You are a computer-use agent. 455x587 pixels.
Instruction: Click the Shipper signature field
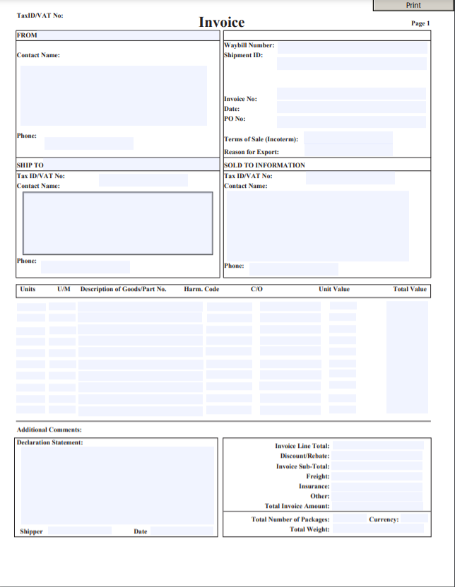79,531
